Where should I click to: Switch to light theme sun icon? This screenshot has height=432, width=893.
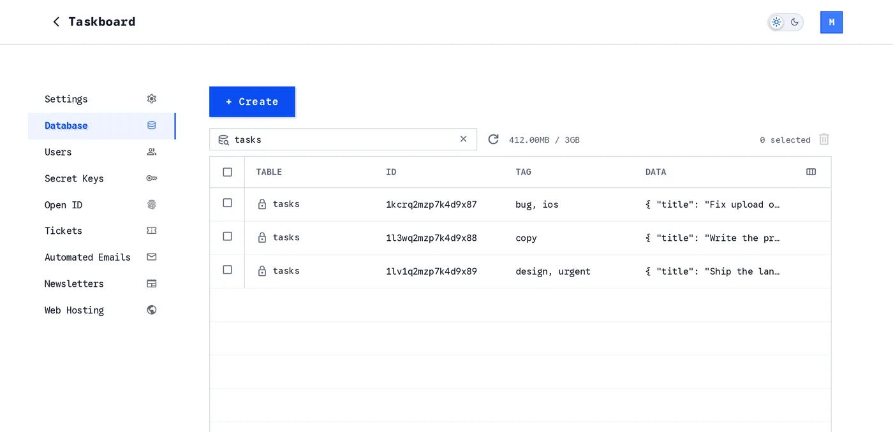coord(776,22)
